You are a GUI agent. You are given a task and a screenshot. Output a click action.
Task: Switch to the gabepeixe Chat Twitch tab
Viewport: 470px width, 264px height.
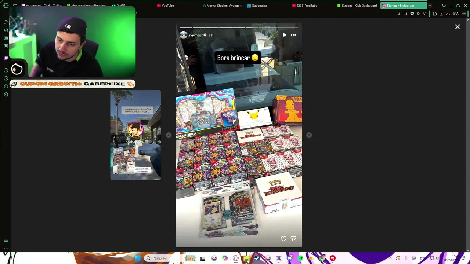pyautogui.click(x=42, y=5)
